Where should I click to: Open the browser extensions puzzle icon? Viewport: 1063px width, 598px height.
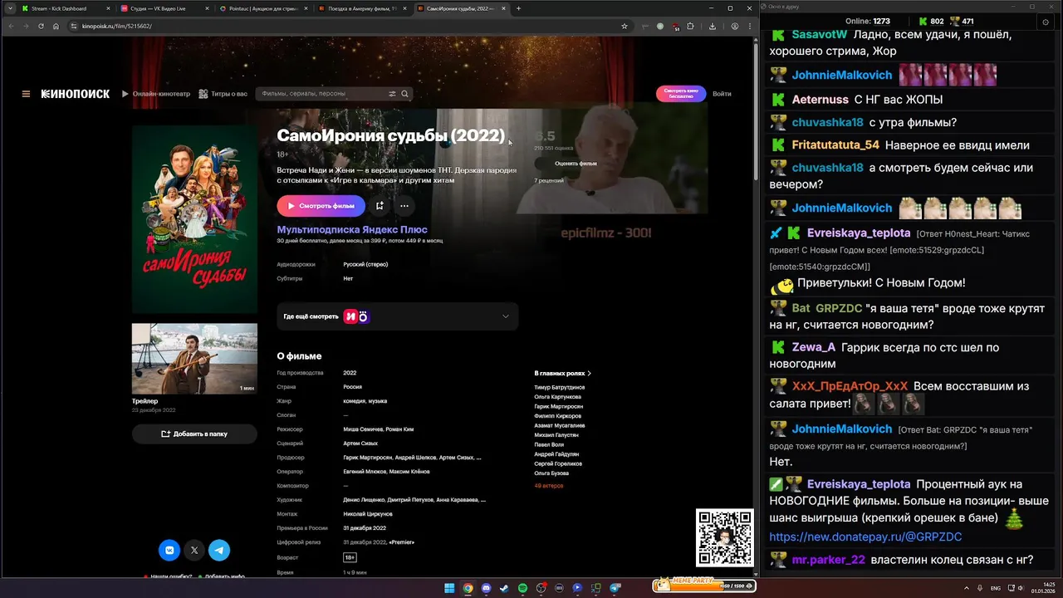coord(690,26)
